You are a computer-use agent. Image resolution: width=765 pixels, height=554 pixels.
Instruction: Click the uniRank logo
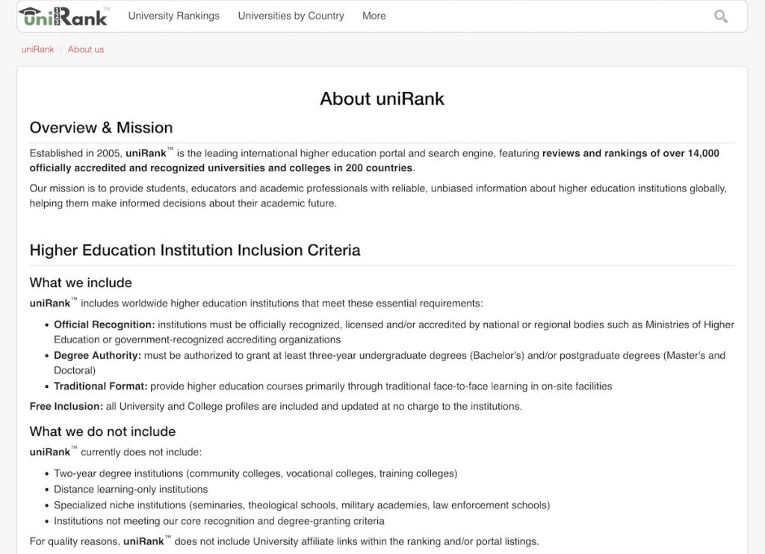coord(64,16)
